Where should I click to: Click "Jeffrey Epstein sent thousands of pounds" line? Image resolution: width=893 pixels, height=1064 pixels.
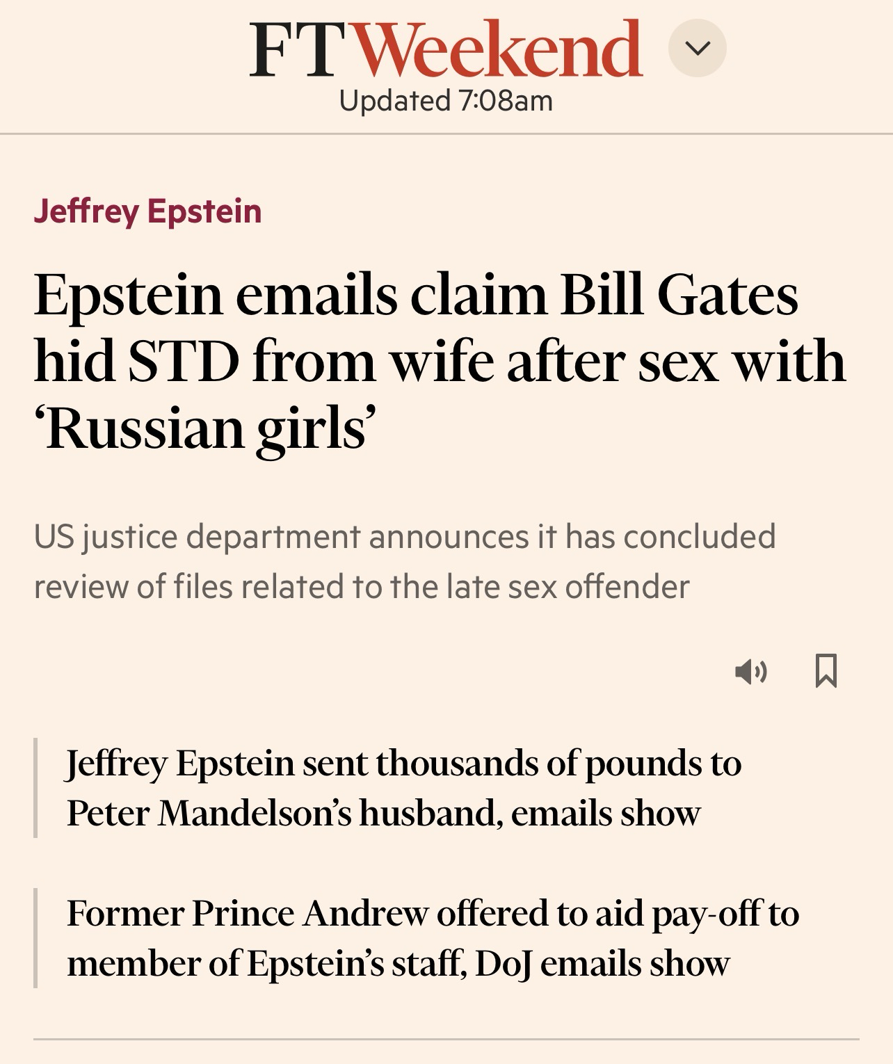pyautogui.click(x=403, y=763)
